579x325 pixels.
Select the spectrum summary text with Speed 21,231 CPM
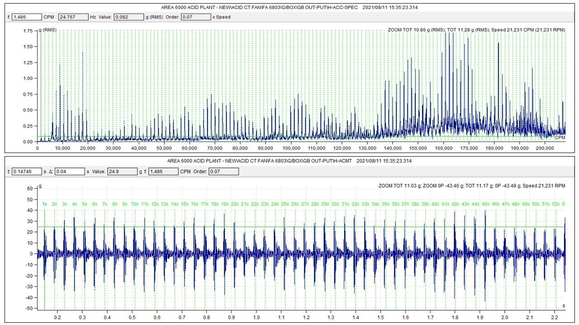(476, 30)
